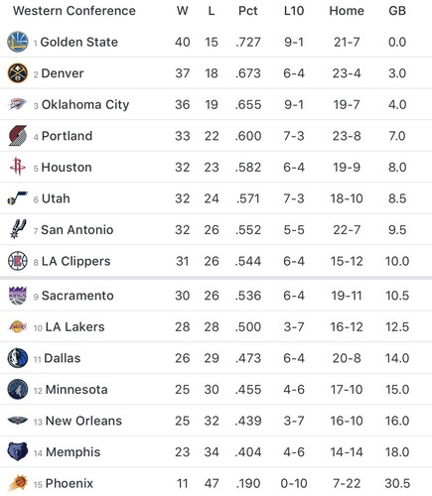Click the San Antonio Spurs logo
This screenshot has width=432, height=496.
(18, 229)
